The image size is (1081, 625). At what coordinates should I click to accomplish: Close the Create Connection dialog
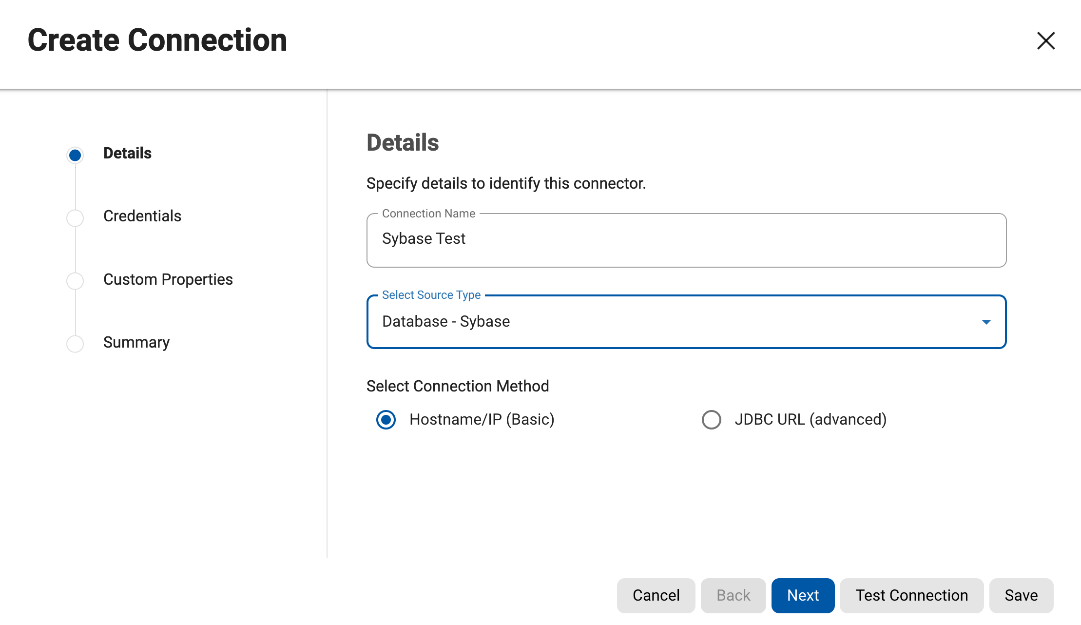click(x=1045, y=40)
